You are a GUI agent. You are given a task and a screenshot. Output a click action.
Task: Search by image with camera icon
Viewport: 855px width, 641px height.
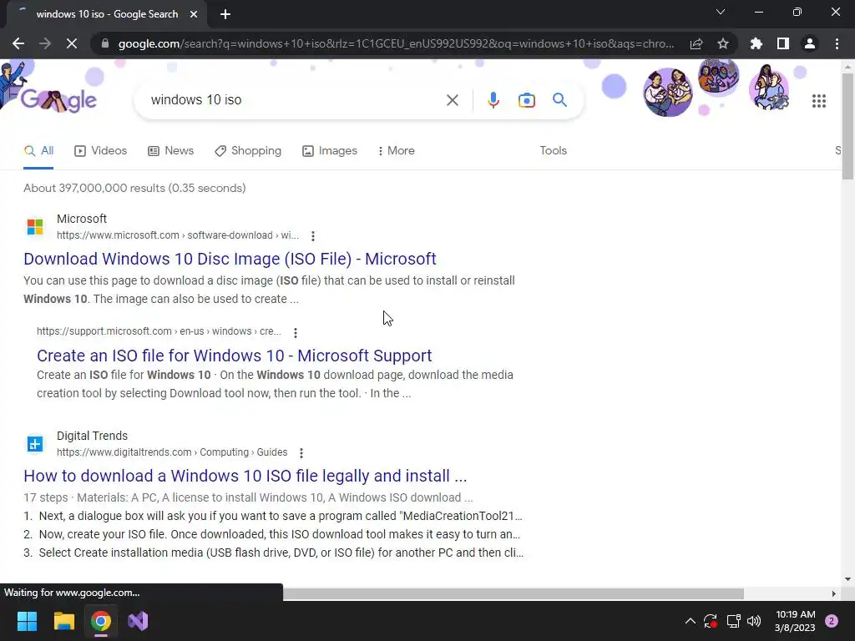coord(527,100)
